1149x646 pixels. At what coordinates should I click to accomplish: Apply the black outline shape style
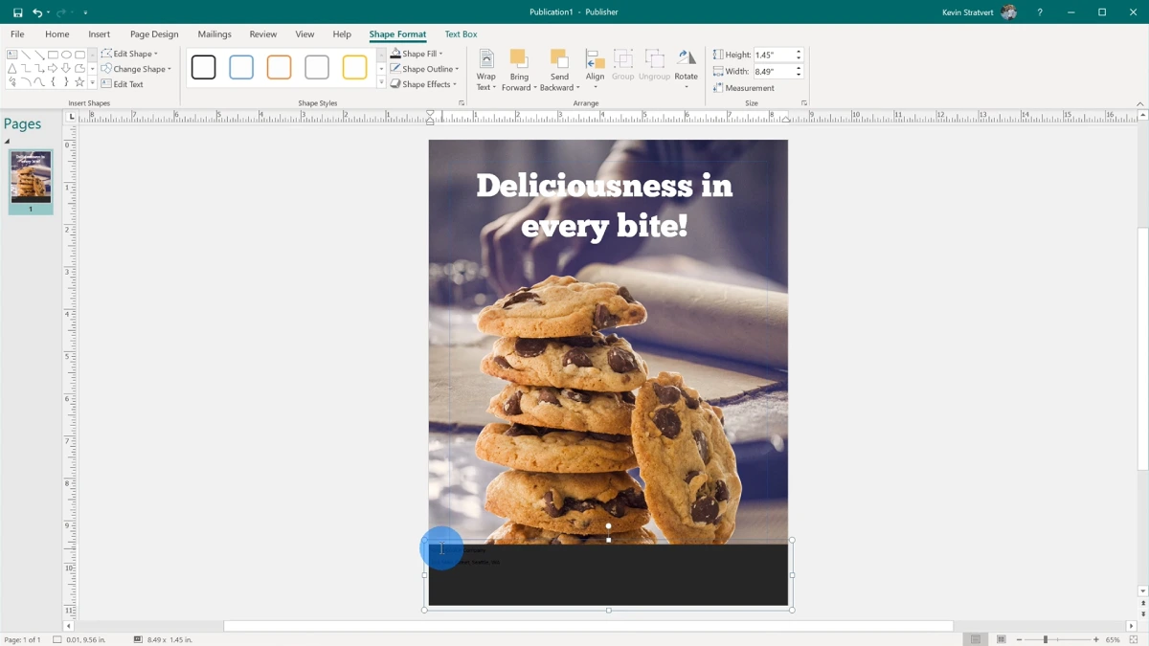[x=203, y=67]
